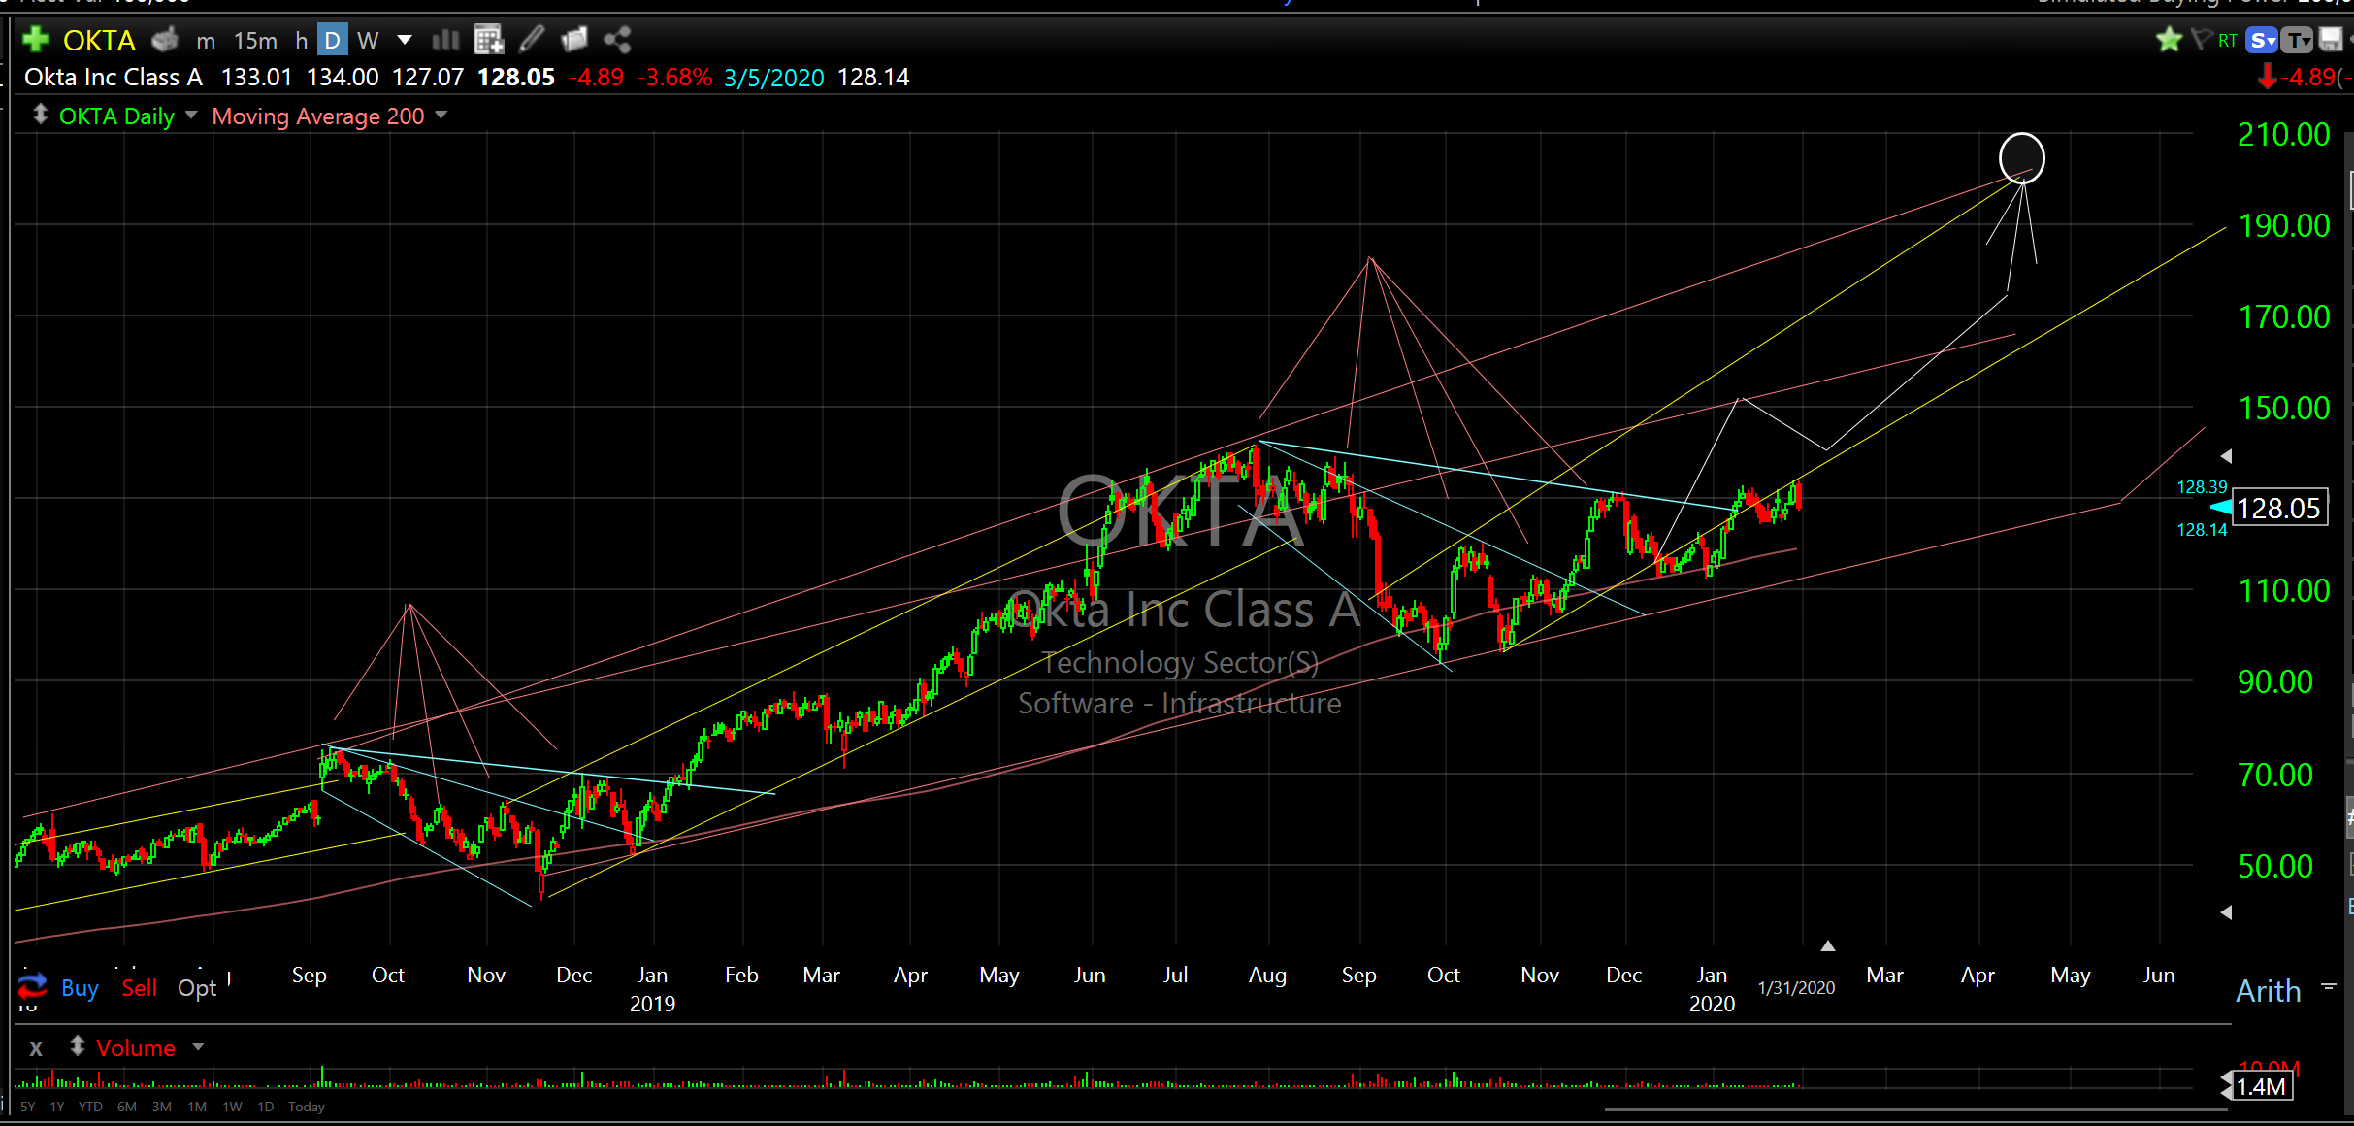Select the YTD range tab

[90, 1107]
